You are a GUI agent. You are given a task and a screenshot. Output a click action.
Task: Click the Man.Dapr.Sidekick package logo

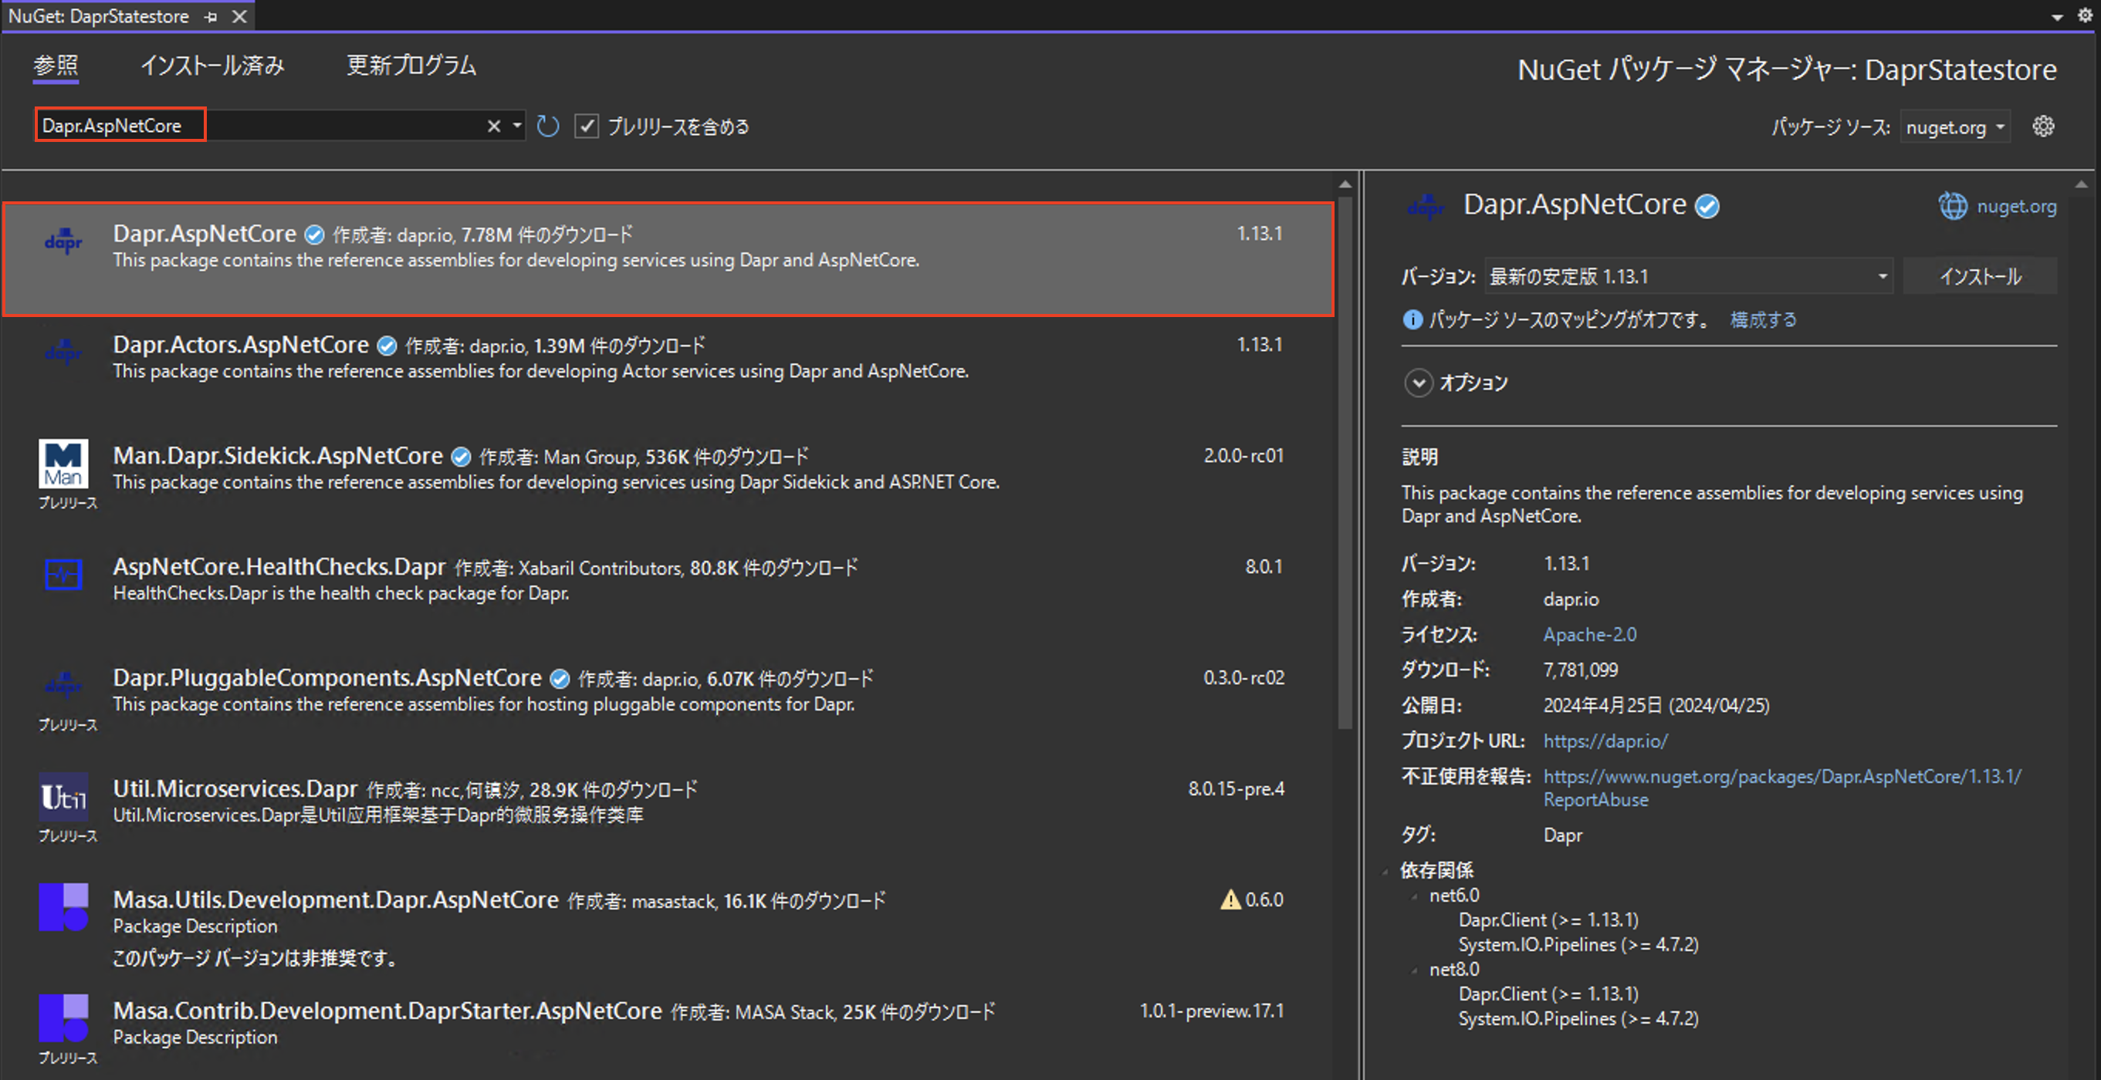coord(63,464)
